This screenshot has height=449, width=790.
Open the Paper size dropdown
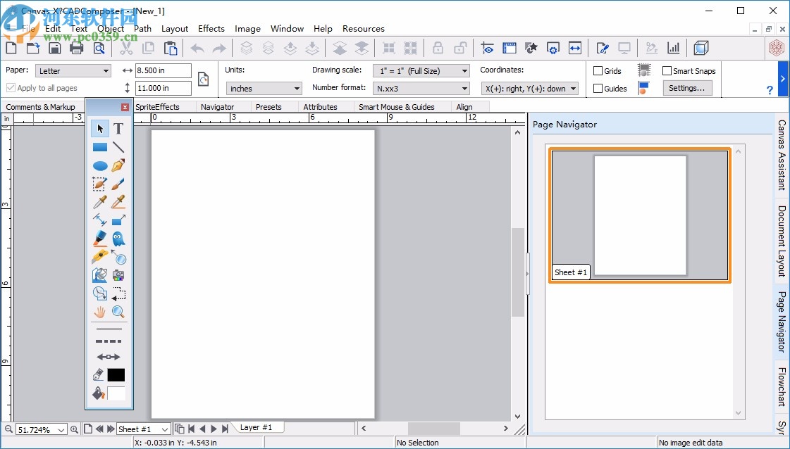(73, 70)
